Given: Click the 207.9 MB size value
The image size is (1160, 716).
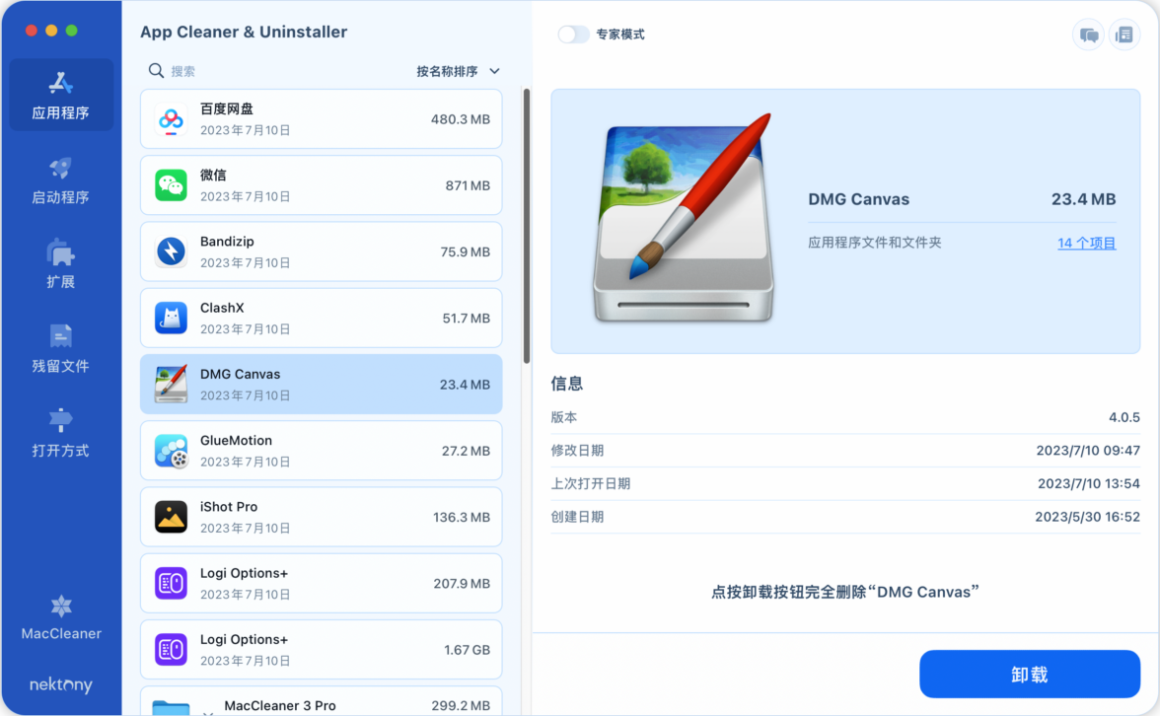Looking at the screenshot, I should [462, 583].
